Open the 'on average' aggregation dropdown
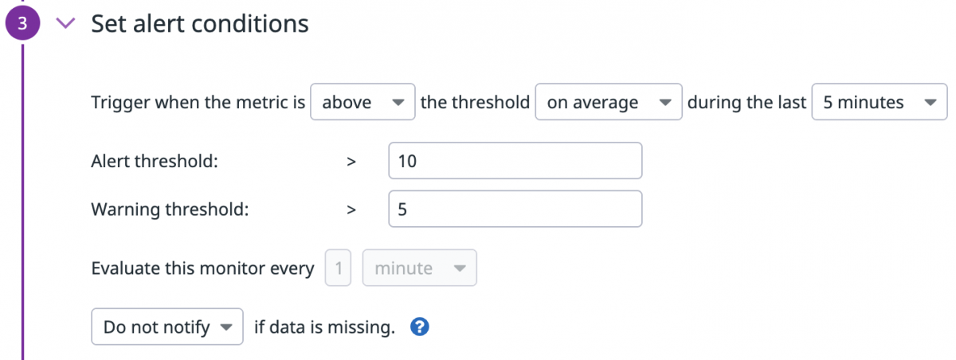Image resolution: width=956 pixels, height=360 pixels. [609, 102]
